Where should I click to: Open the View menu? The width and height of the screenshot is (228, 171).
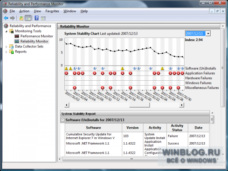point(37,11)
